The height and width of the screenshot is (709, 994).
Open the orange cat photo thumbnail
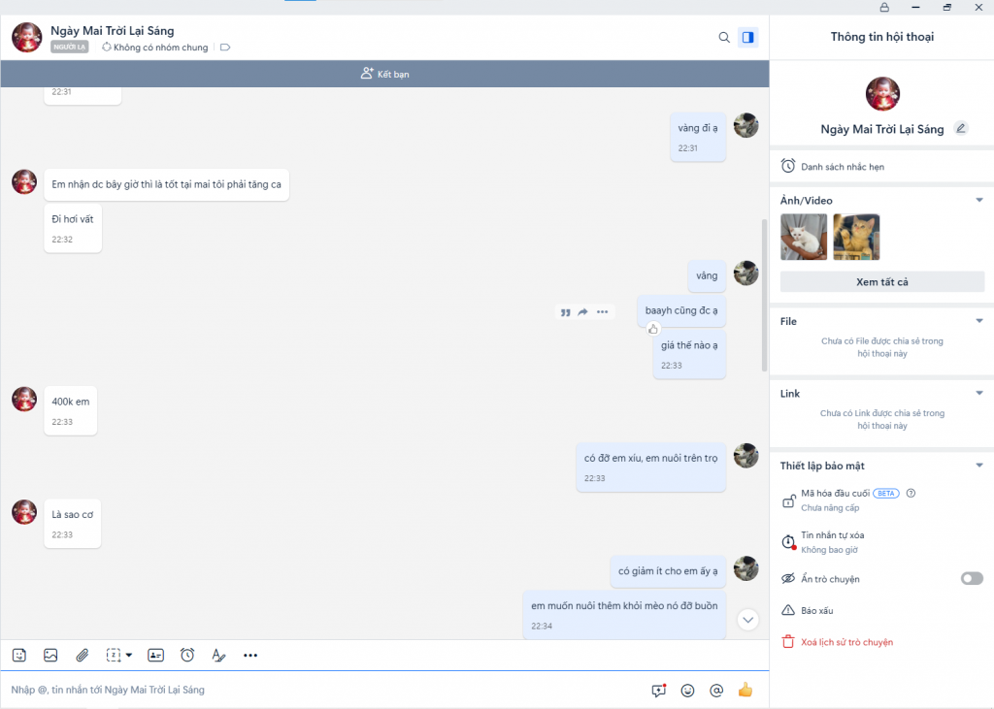(856, 237)
